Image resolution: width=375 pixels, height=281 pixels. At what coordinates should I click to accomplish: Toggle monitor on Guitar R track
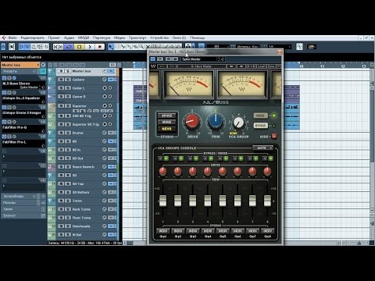[110, 97]
